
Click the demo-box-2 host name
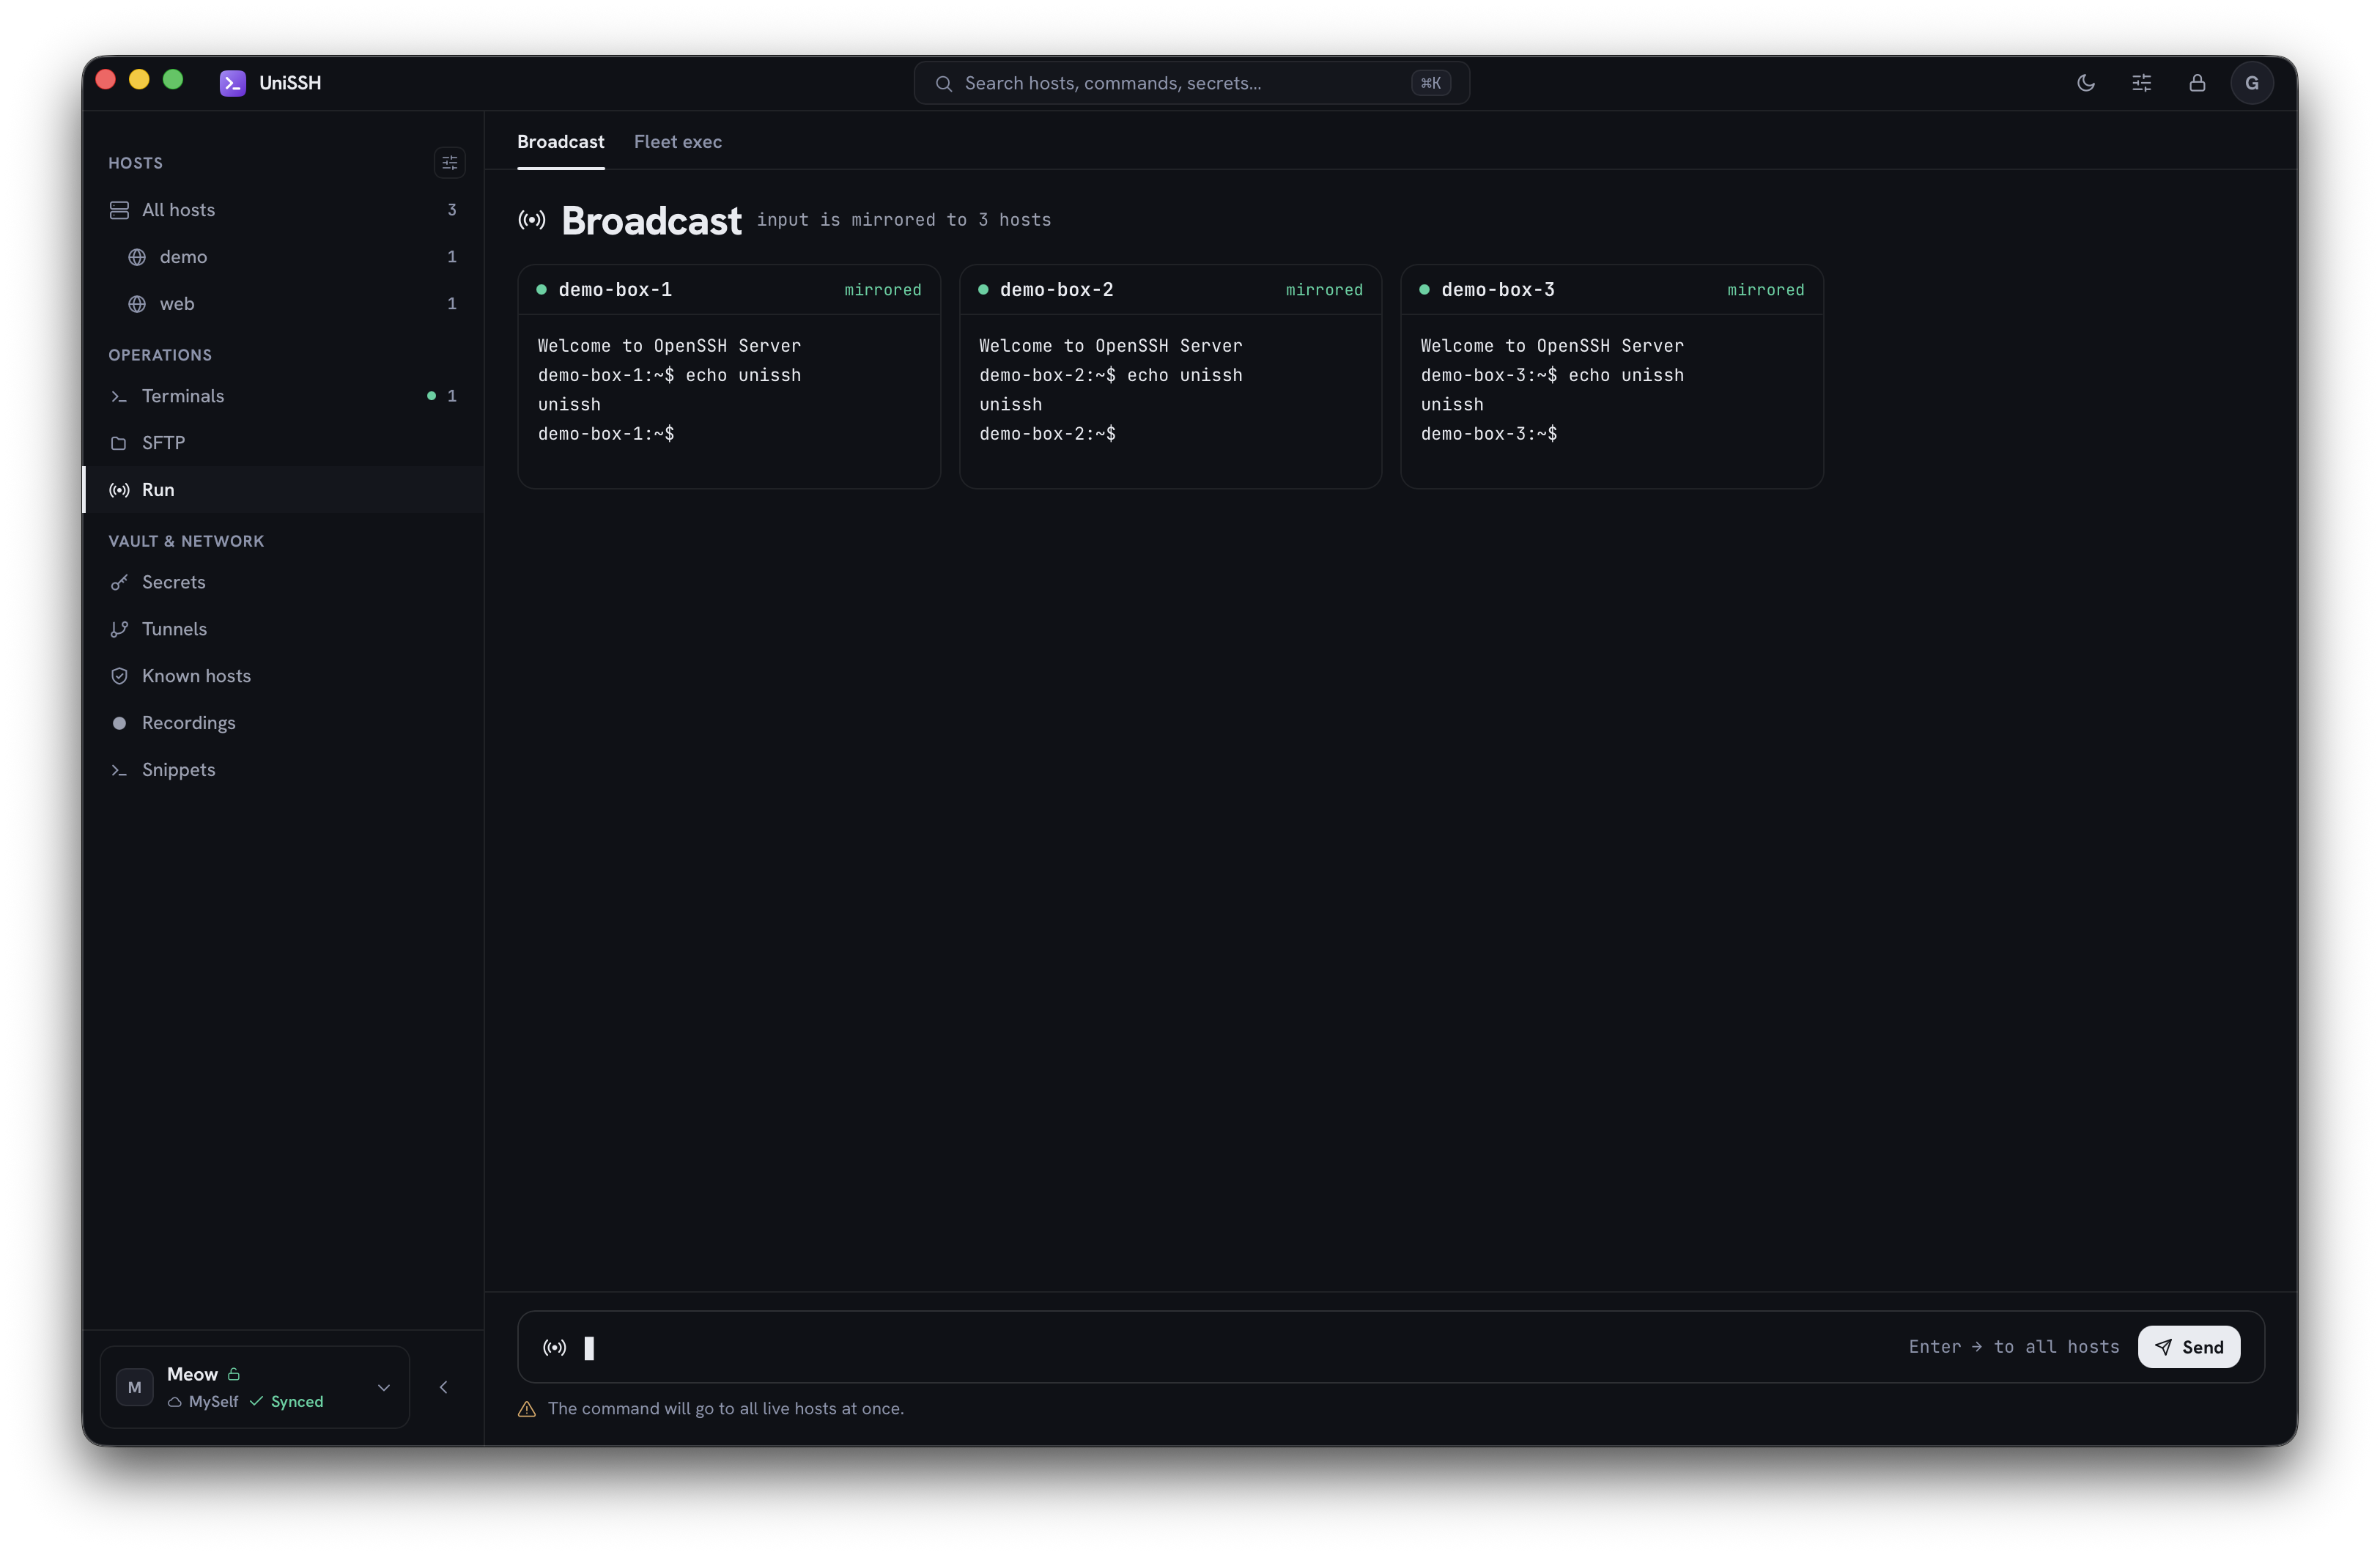point(1056,290)
